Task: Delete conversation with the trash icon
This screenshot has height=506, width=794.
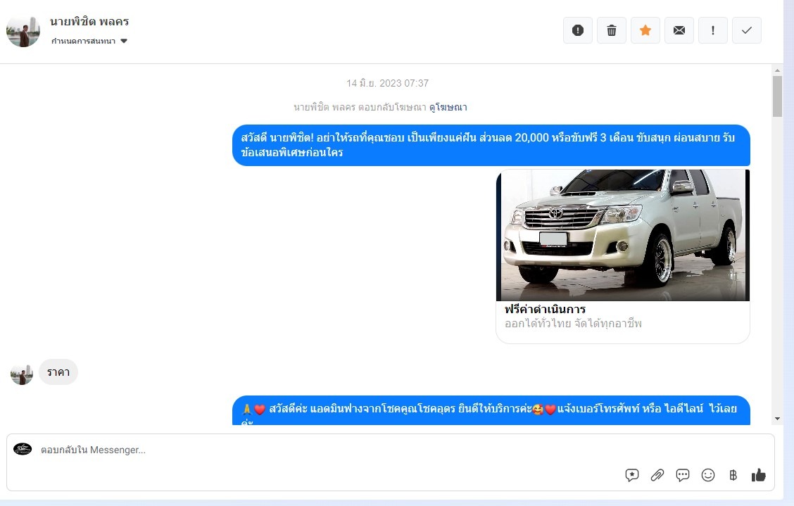Action: 612,30
